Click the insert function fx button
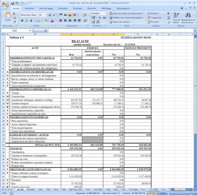 coord(46,30)
